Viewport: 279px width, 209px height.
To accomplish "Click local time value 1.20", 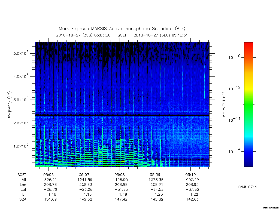I will pos(159,194).
